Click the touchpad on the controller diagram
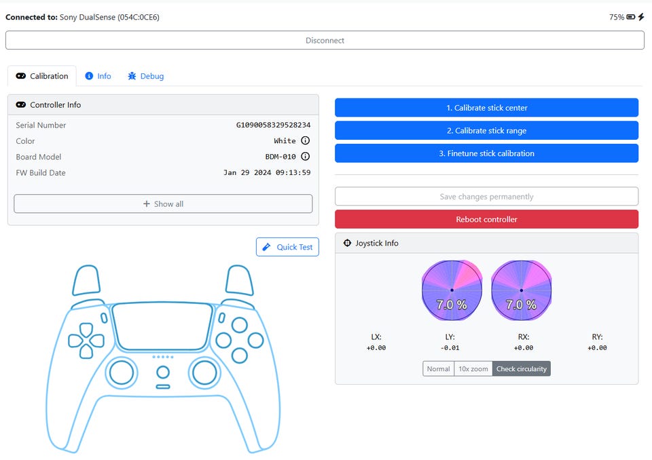 click(162, 326)
